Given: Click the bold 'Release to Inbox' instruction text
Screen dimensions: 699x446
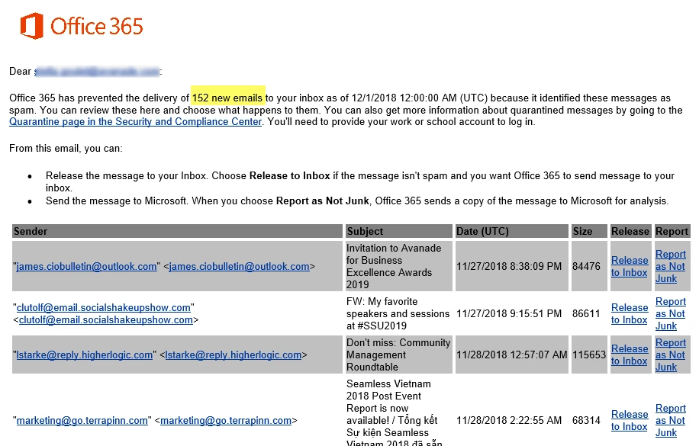Looking at the screenshot, I should 290,176.
